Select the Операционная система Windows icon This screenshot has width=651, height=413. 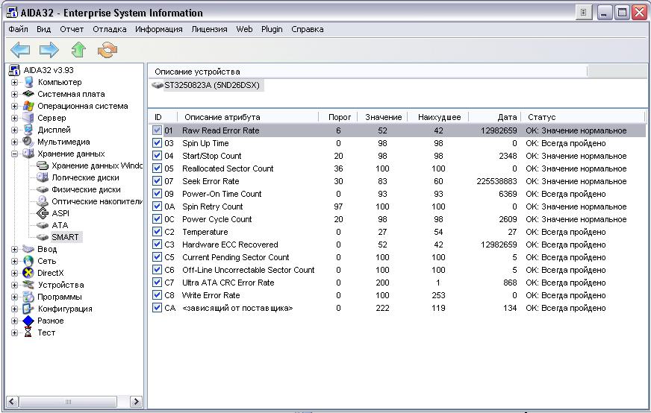tap(28, 106)
